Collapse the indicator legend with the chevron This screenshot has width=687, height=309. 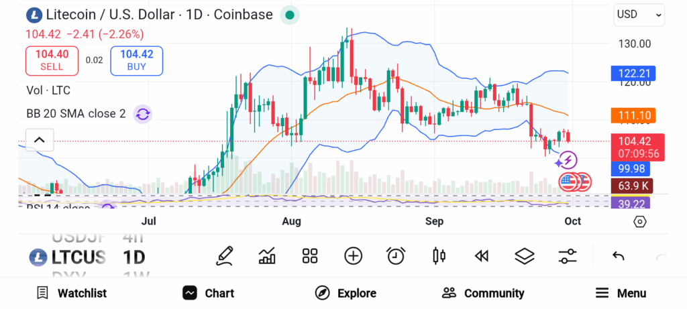point(40,140)
